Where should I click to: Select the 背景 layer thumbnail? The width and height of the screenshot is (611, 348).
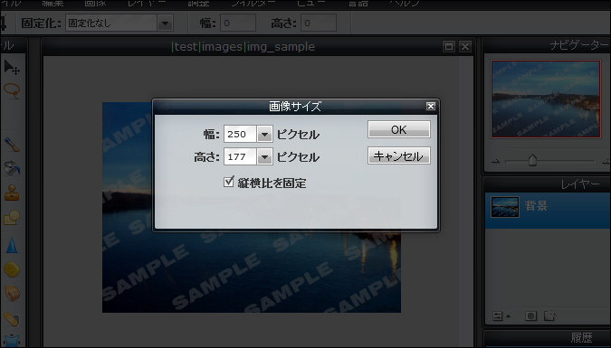click(505, 207)
